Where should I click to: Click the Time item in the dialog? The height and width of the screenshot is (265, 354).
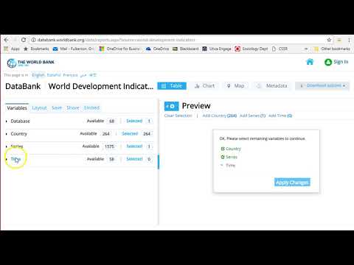[228, 166]
